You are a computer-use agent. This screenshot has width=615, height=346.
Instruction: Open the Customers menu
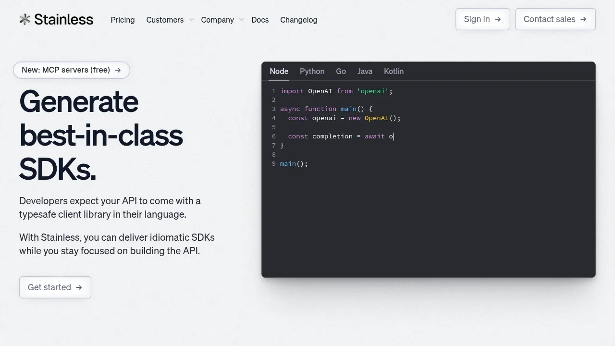(x=165, y=20)
